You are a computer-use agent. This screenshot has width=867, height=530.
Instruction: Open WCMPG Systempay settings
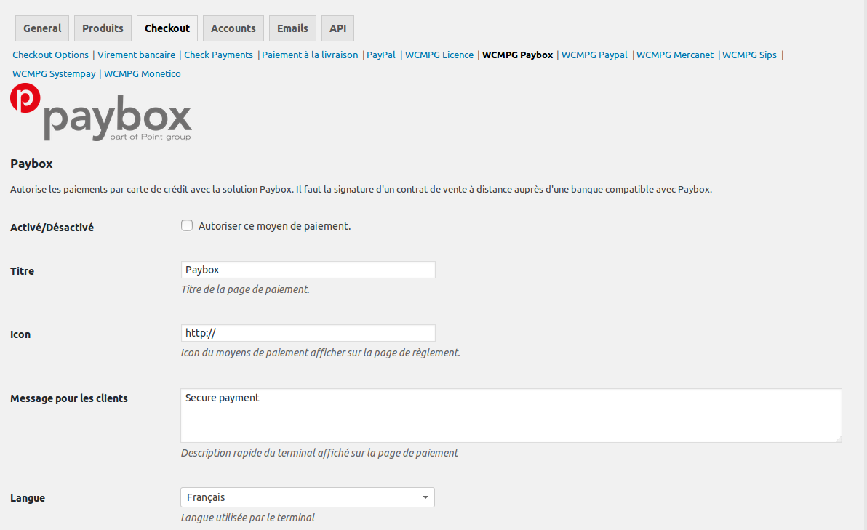54,73
